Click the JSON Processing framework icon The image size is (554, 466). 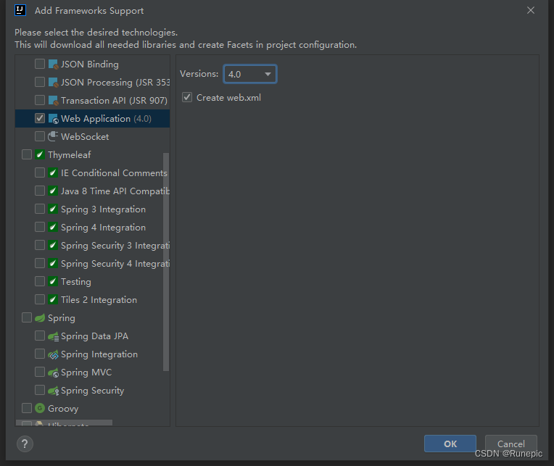click(53, 82)
